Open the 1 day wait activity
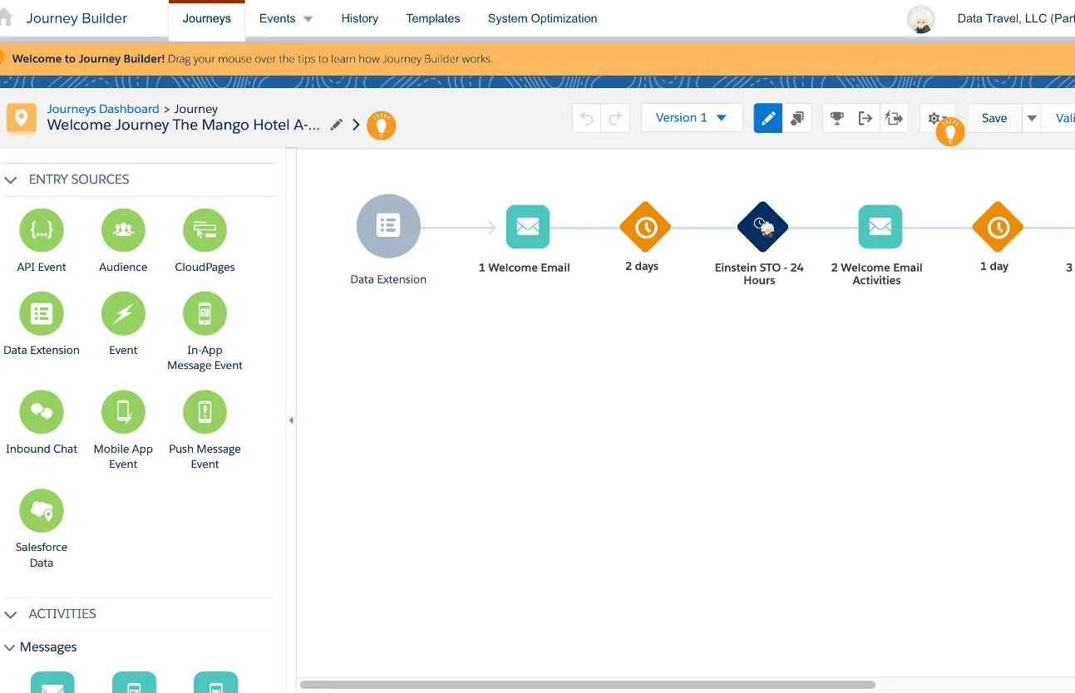 click(998, 227)
